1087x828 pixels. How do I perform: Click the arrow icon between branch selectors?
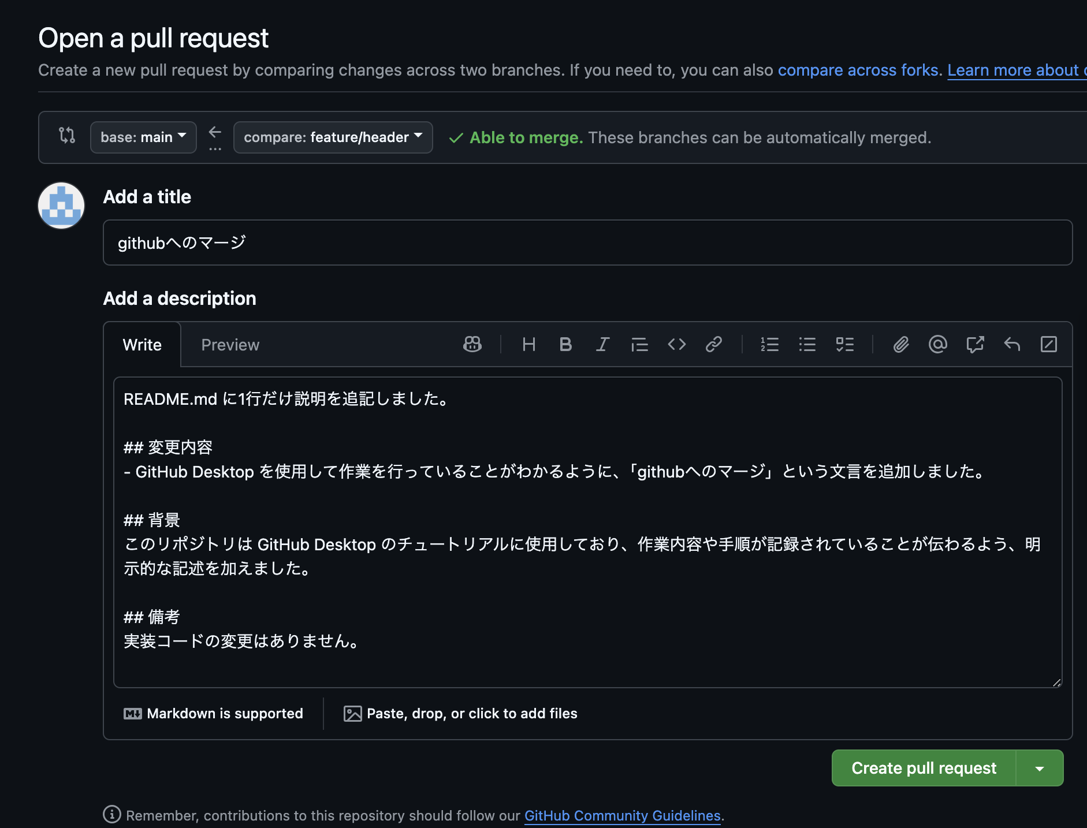(x=215, y=132)
